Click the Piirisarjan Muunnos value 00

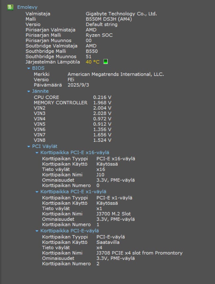[89, 41]
